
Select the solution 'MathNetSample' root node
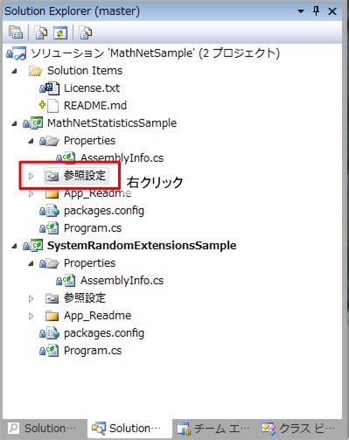coord(155,53)
